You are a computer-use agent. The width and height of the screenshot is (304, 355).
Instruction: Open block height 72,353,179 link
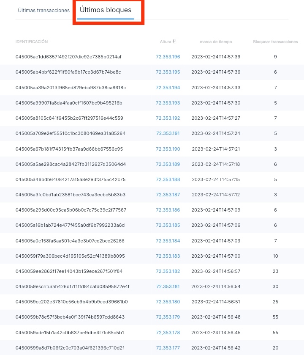pyautogui.click(x=168, y=317)
